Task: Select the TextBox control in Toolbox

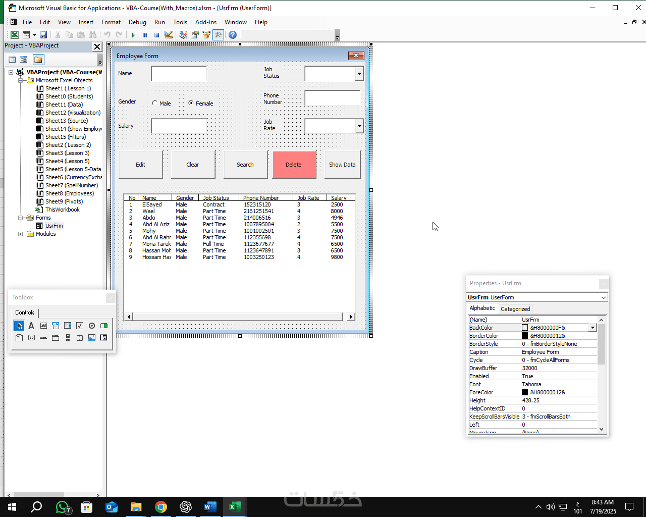Action: click(x=43, y=326)
